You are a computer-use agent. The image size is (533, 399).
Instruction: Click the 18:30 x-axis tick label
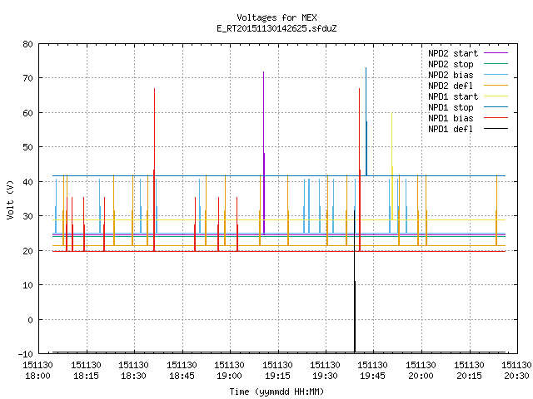[x=133, y=376]
